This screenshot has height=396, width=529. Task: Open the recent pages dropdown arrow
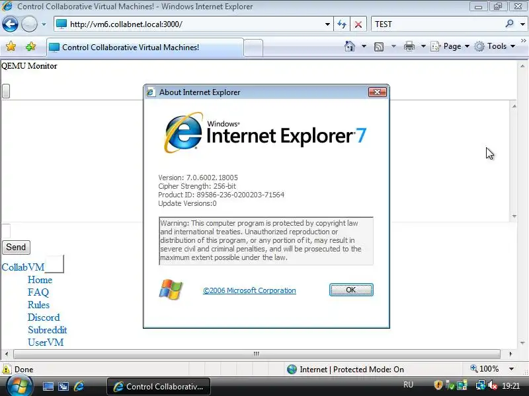point(44,24)
